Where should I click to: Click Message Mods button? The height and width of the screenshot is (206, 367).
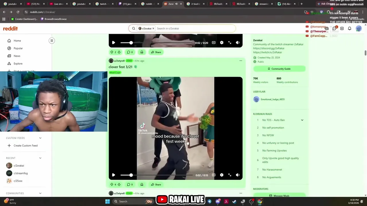(279, 196)
